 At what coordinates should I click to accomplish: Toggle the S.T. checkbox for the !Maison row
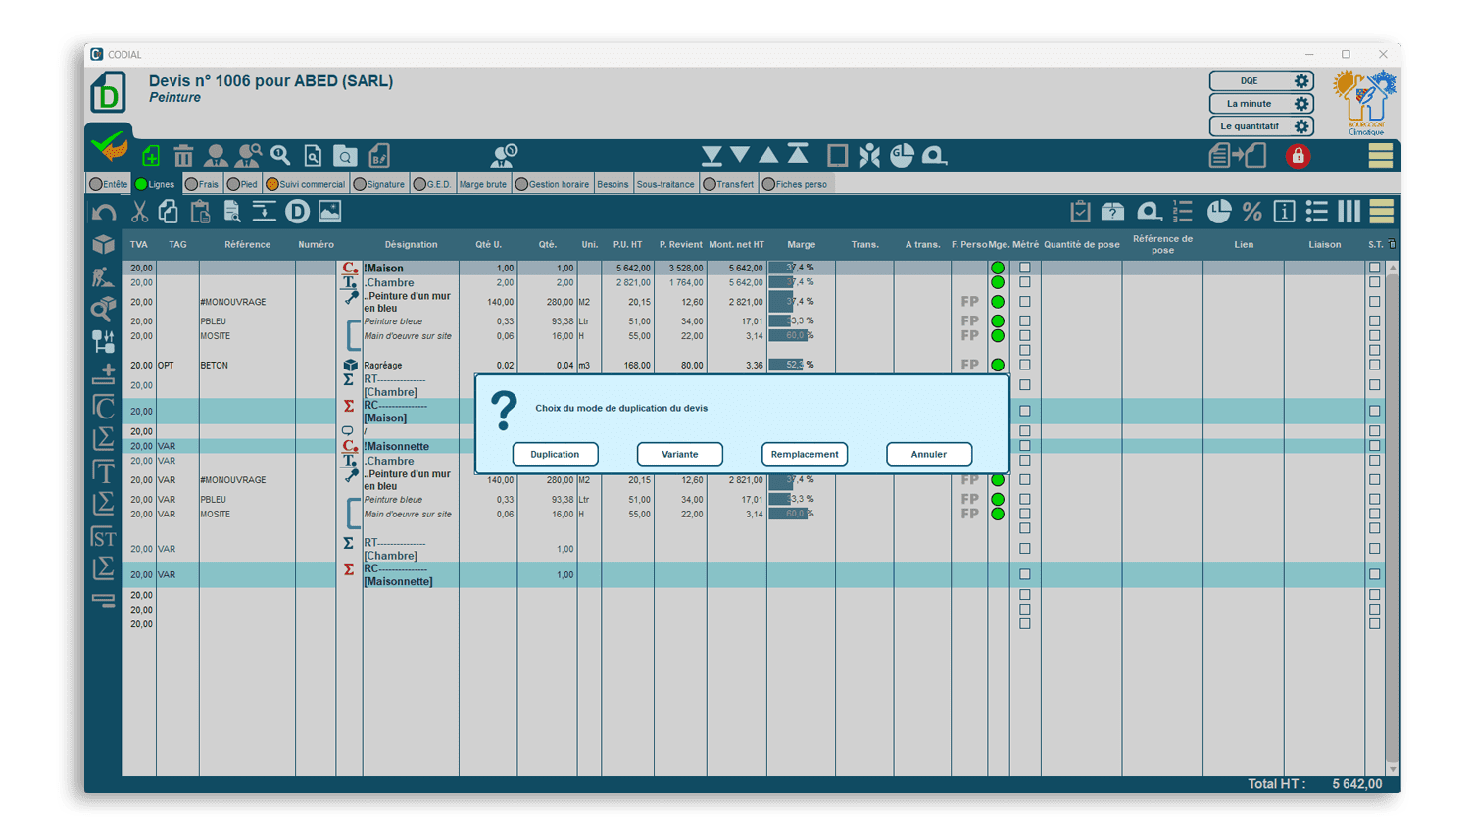point(1374,268)
